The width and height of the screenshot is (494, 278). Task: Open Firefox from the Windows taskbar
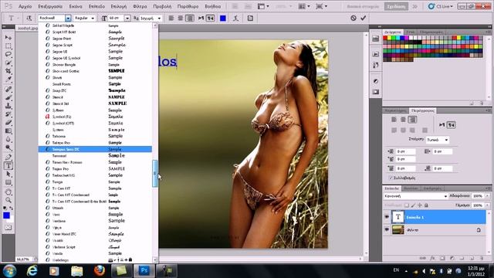[100, 271]
